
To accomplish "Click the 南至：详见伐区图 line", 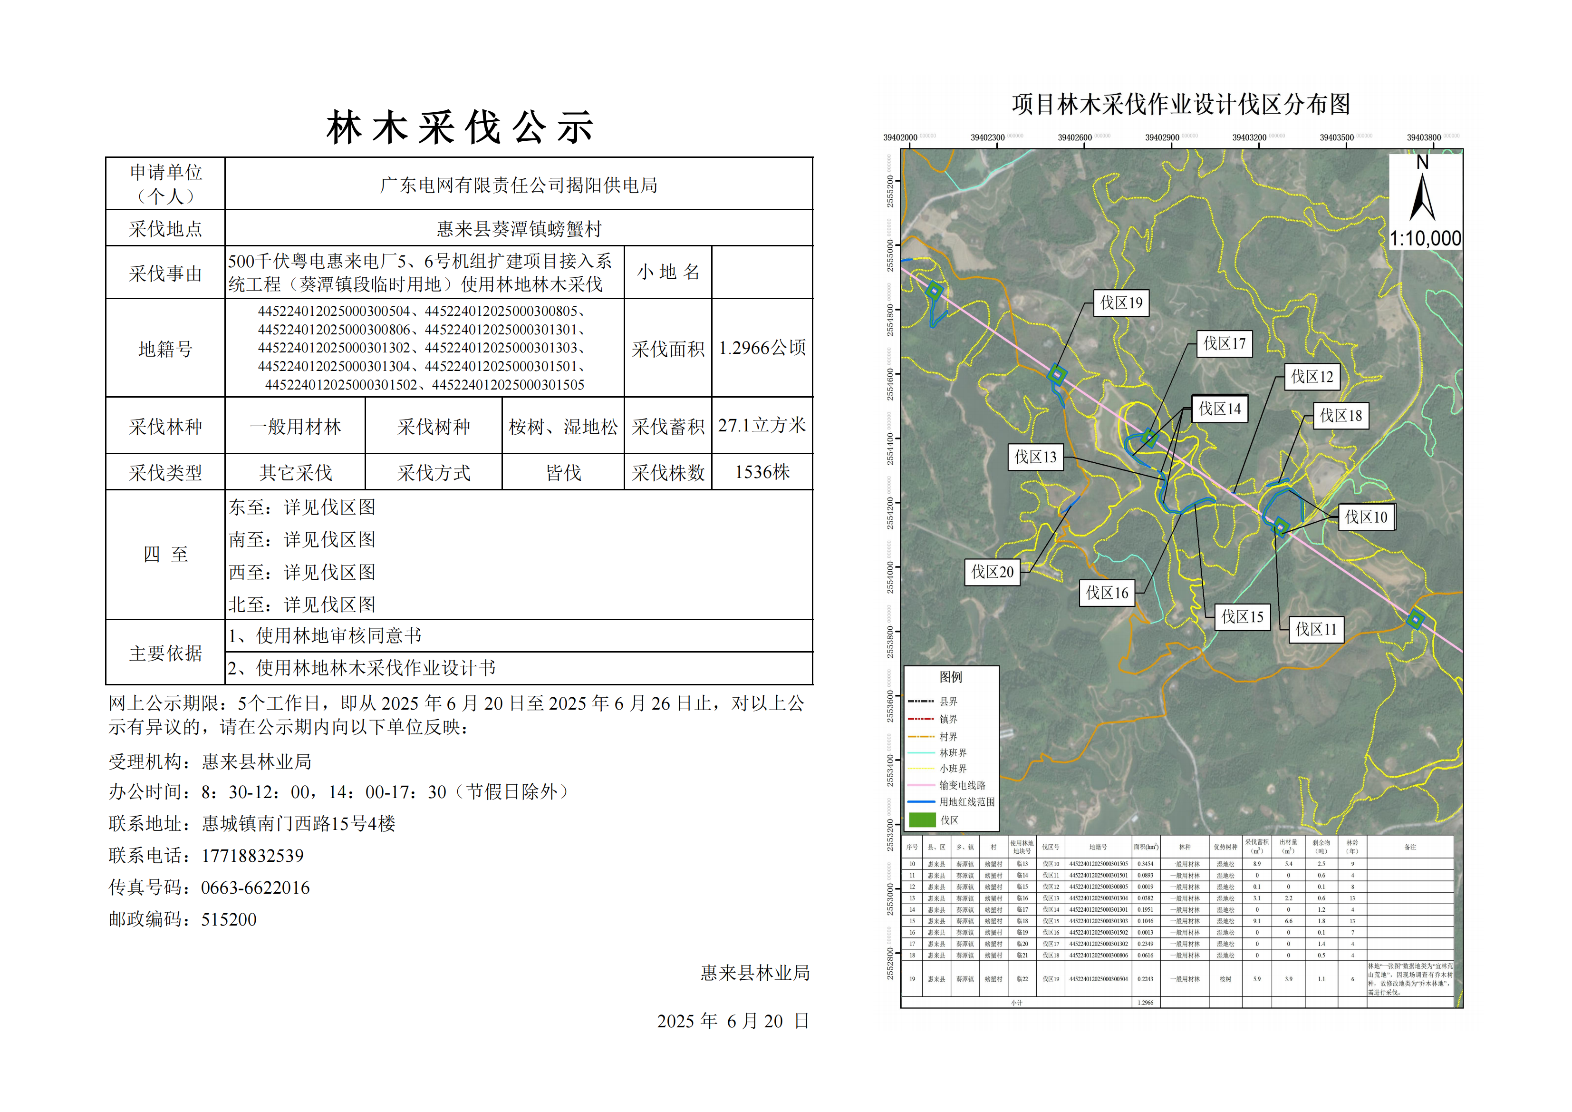I will pyautogui.click(x=302, y=539).
